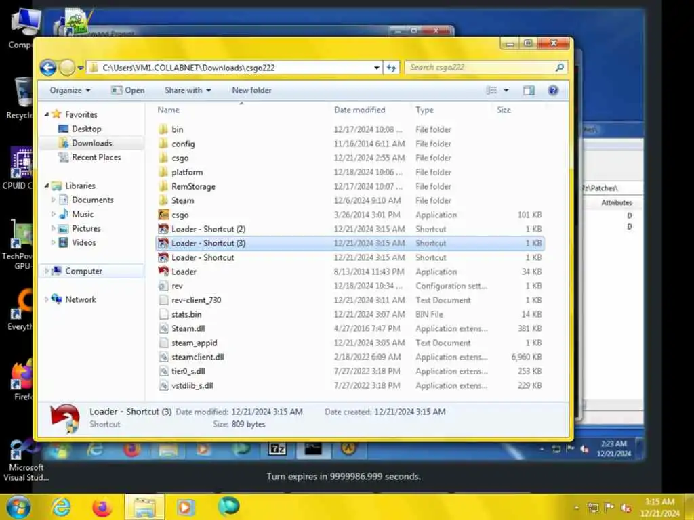Click in the Search csgo222 field
The height and width of the screenshot is (520, 694).
479,67
